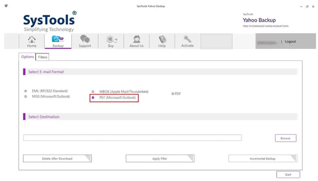Minimize the SysTools window
The width and height of the screenshot is (318, 181).
(301, 6)
